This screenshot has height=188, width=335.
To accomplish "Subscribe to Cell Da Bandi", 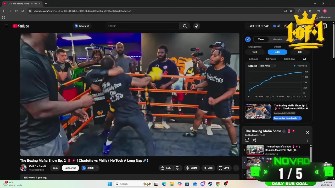I will click(70, 168).
